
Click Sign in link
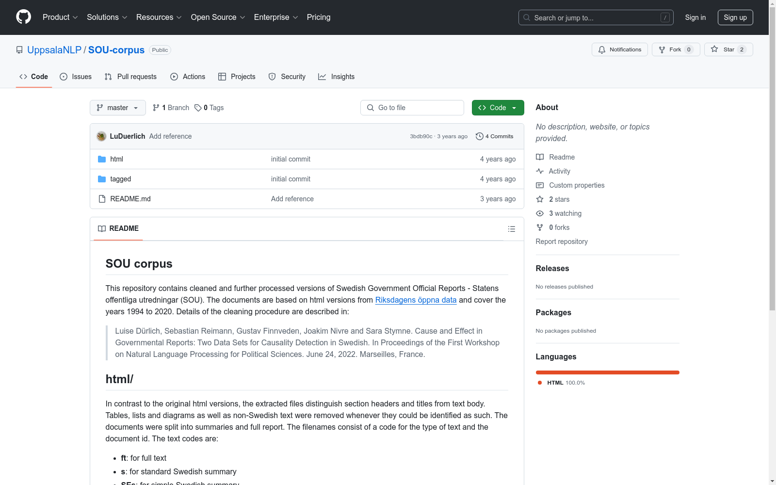coord(695,17)
